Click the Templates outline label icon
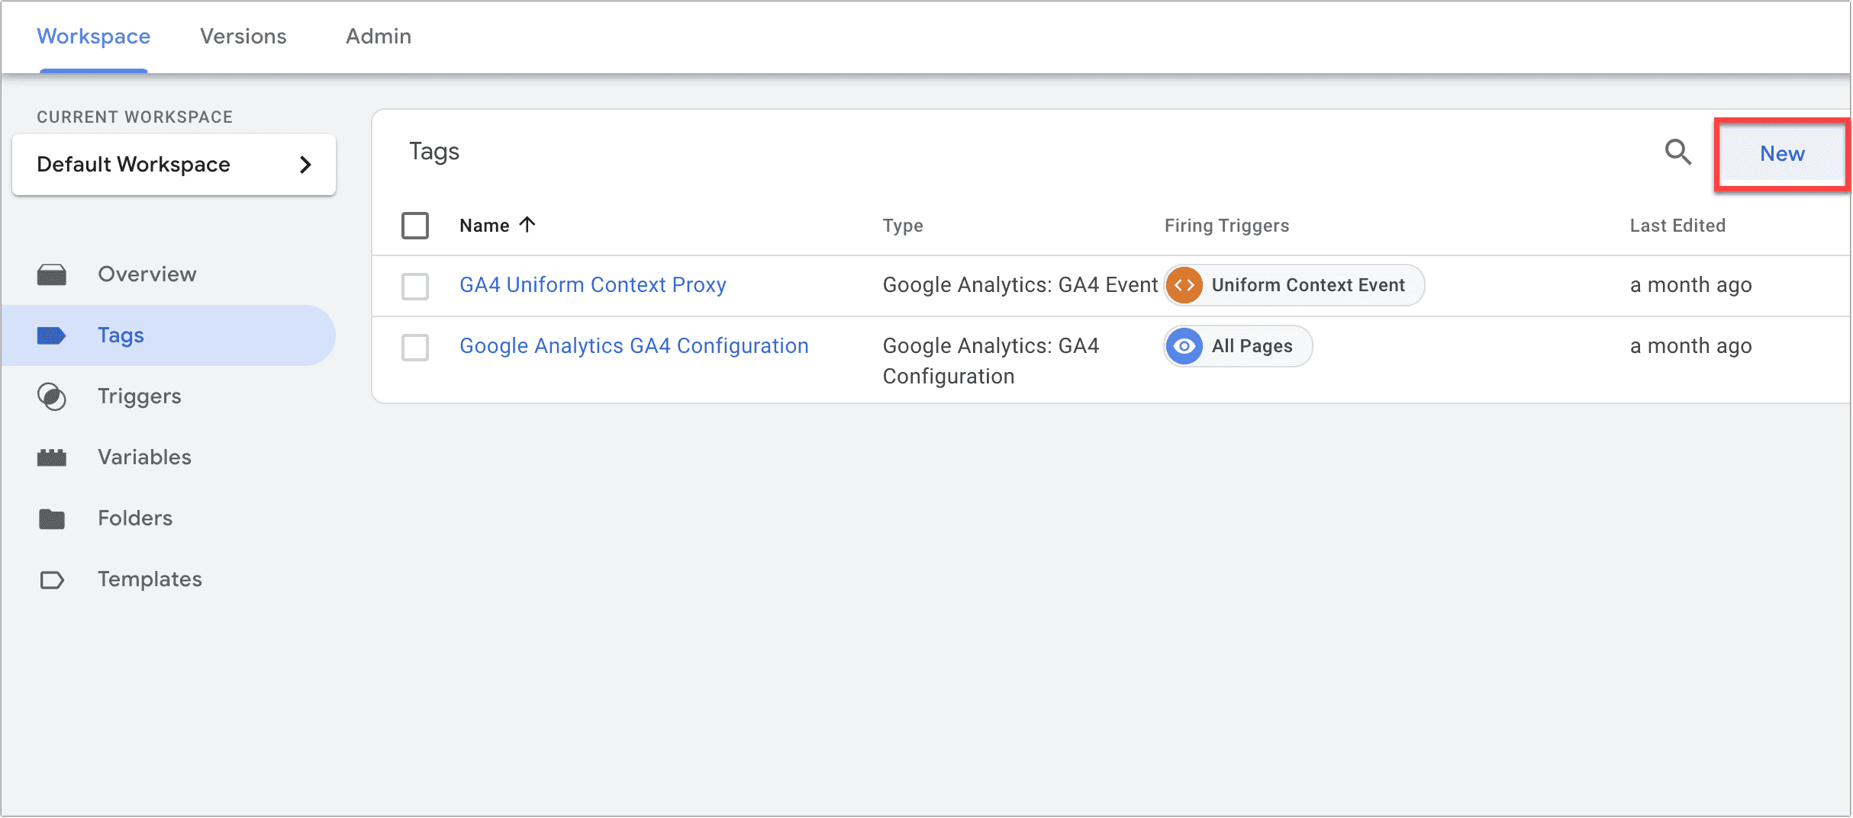 (52, 580)
